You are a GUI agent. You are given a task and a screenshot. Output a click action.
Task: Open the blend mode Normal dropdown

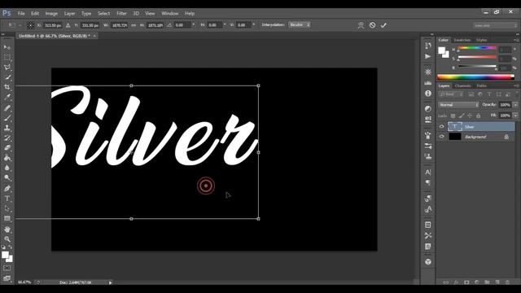(x=458, y=105)
